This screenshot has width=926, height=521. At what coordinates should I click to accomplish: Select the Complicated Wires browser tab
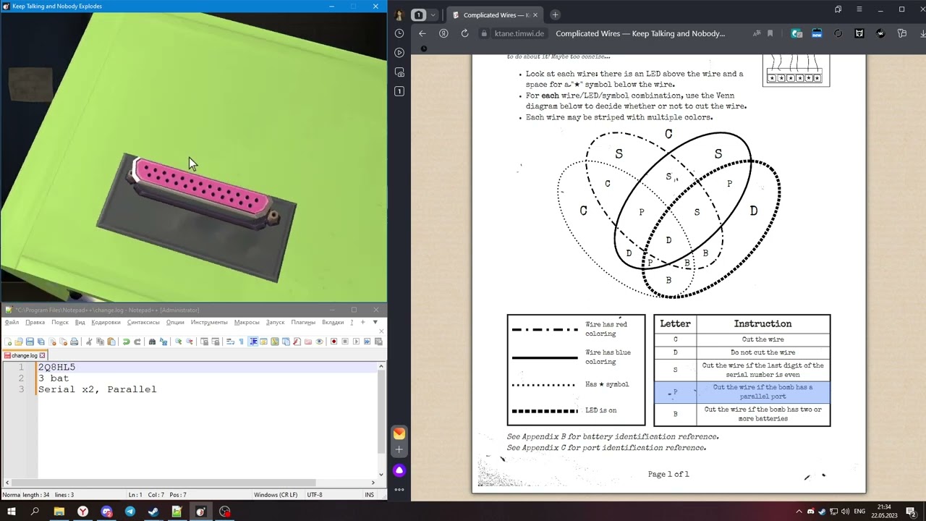coord(494,14)
